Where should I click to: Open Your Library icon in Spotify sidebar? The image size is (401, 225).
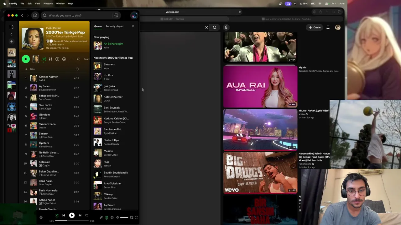tap(11, 27)
